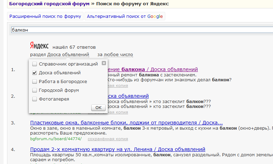Toggle the Фотогалерея checkbox

click(x=35, y=99)
